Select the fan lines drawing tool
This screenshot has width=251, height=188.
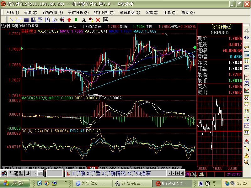coord(62,20)
